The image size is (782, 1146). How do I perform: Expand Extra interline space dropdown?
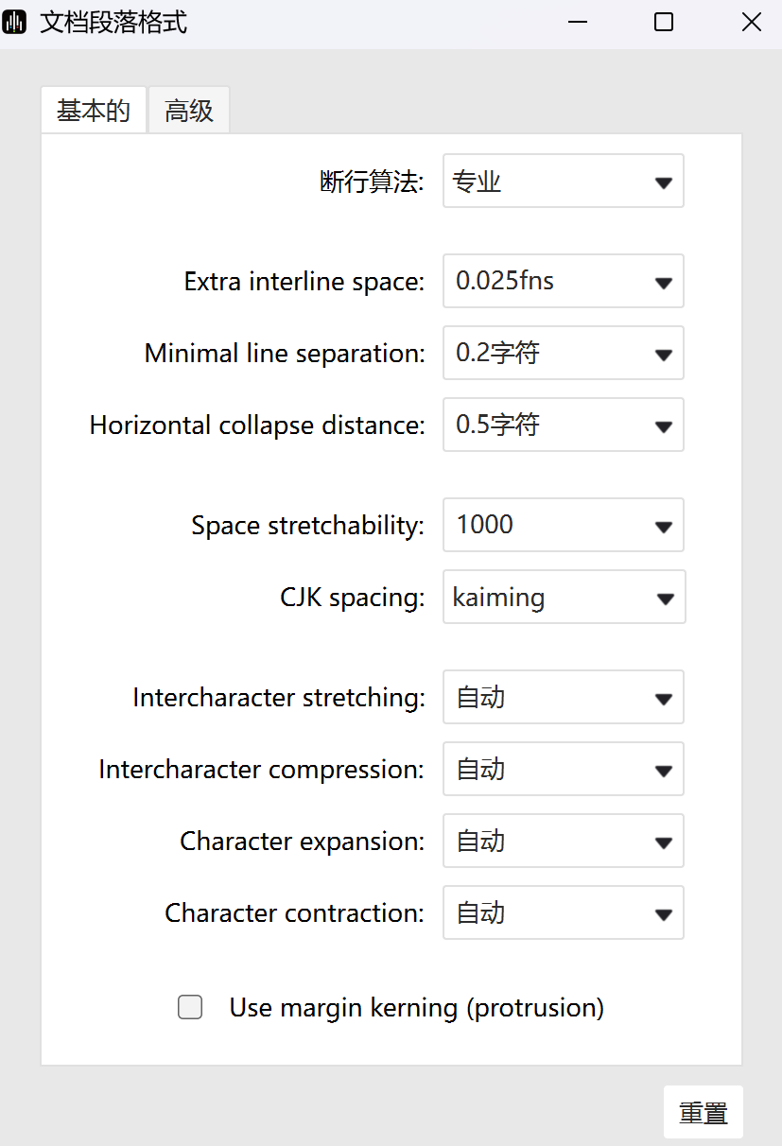[x=563, y=281]
